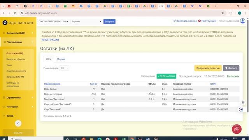Open the red chat support button

[x=237, y=129]
